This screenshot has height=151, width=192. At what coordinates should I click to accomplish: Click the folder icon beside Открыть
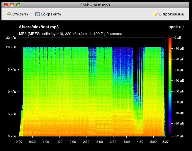[9, 14]
